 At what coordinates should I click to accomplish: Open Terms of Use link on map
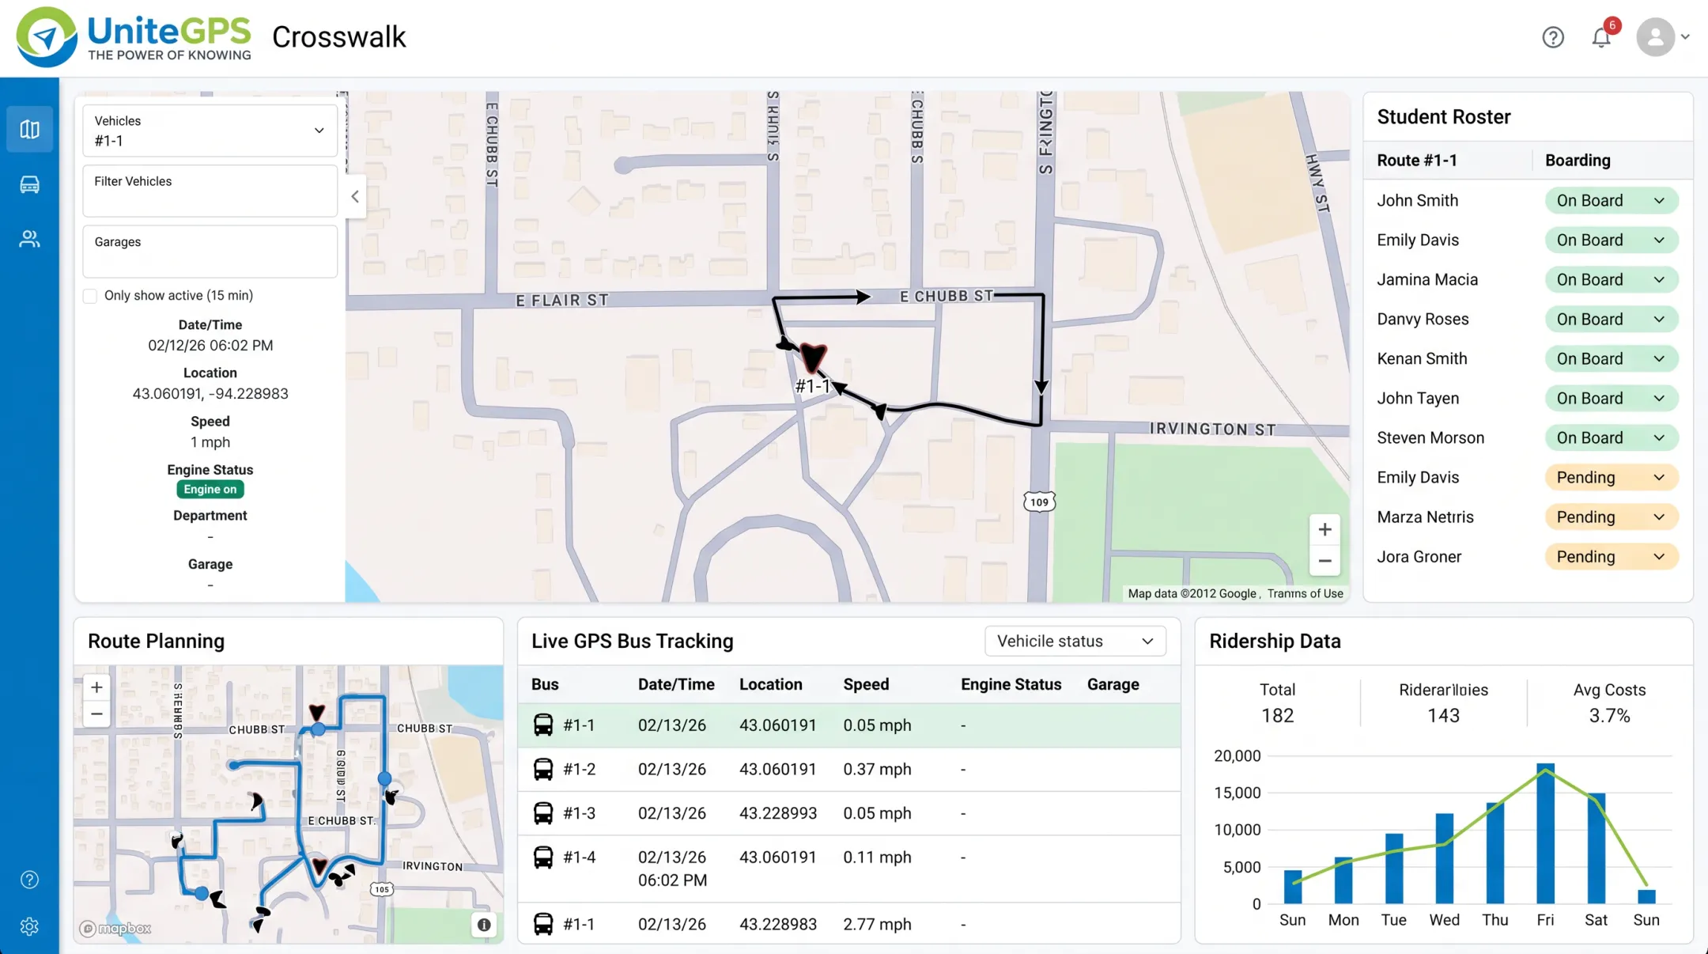click(x=1305, y=593)
